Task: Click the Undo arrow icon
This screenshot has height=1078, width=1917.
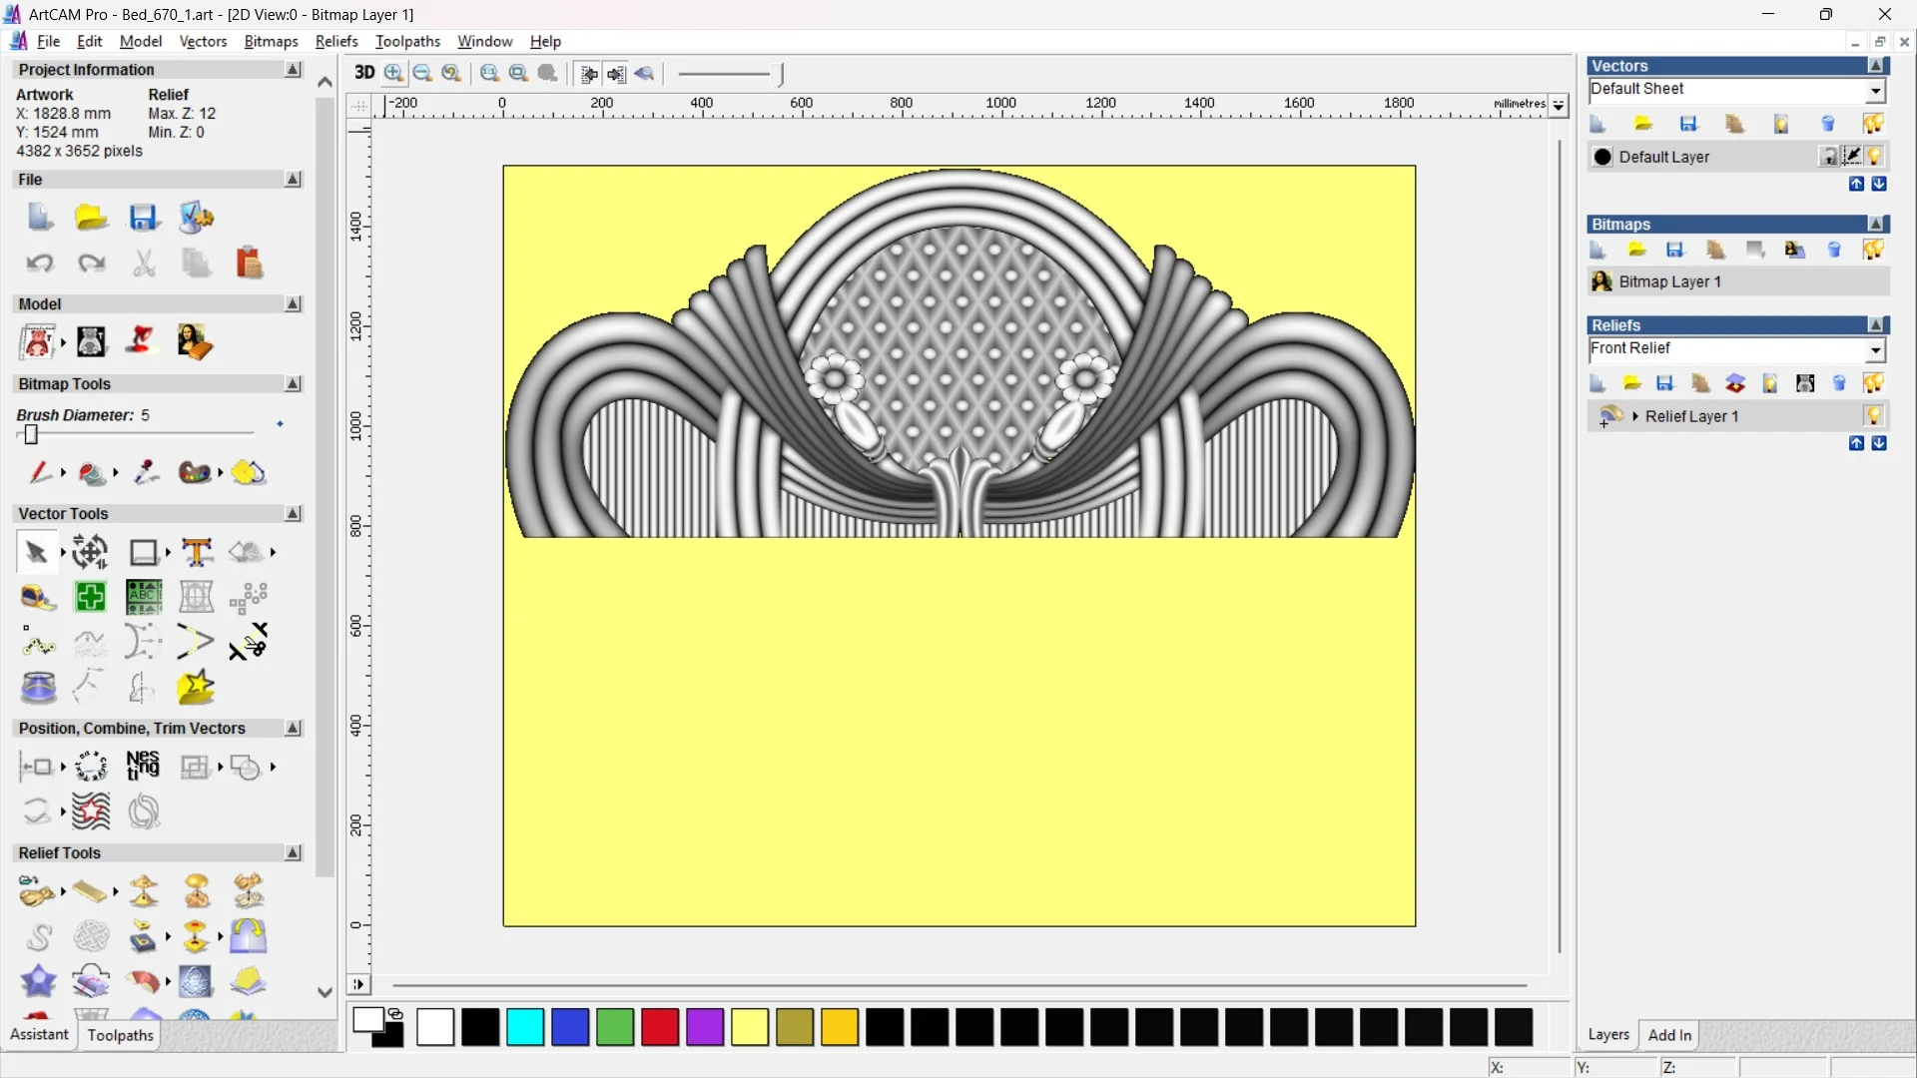Action: coord(40,264)
